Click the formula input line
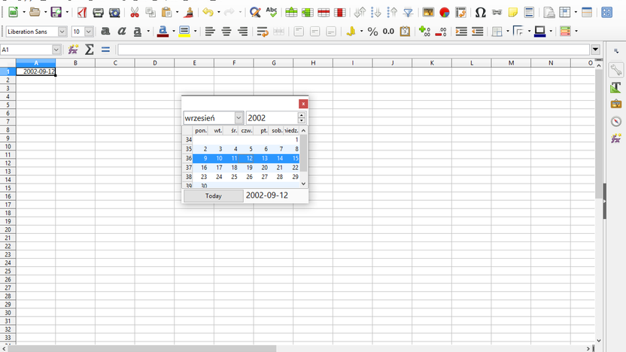The image size is (626, 352). click(x=354, y=50)
